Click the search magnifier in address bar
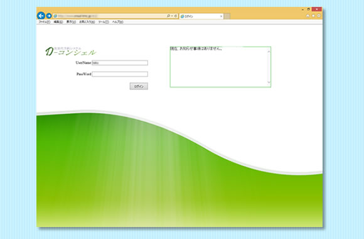This screenshot has width=364, height=239. pos(168,16)
